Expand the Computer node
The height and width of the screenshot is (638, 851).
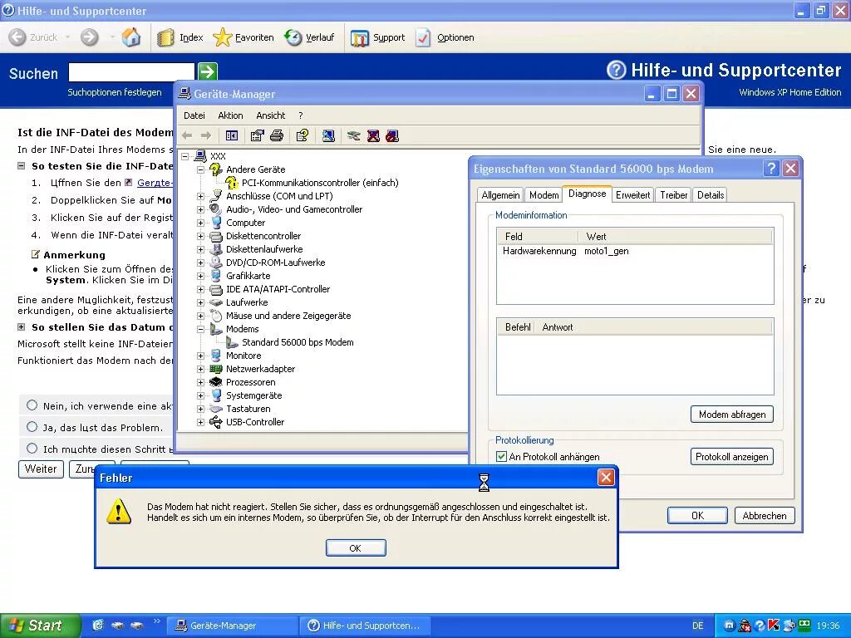click(201, 223)
